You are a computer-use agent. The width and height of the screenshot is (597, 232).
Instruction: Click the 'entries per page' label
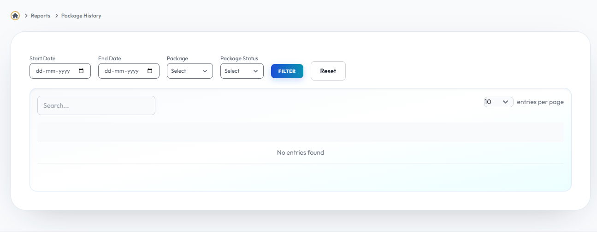pos(540,102)
